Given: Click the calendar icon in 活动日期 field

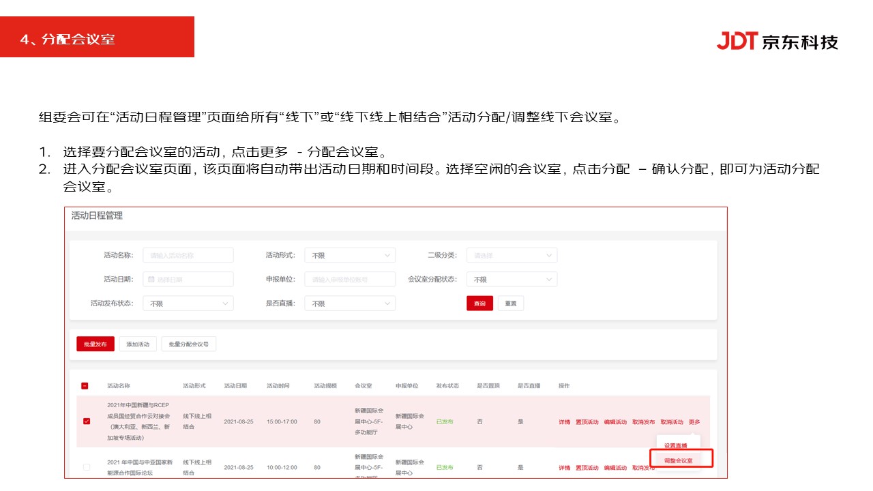Looking at the screenshot, I should [x=151, y=280].
